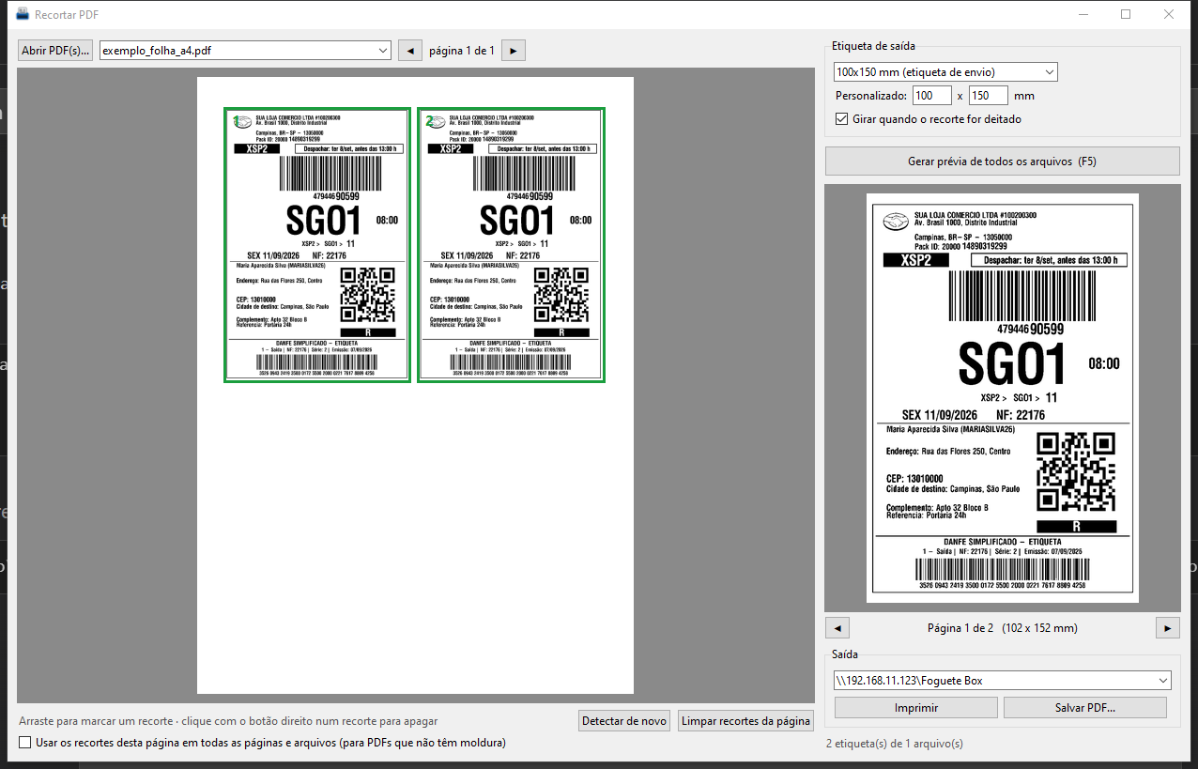This screenshot has height=769, width=1198.
Task: Click 'Página 1 de 2 (102 x 152 mm)' text
Action: coord(1003,628)
